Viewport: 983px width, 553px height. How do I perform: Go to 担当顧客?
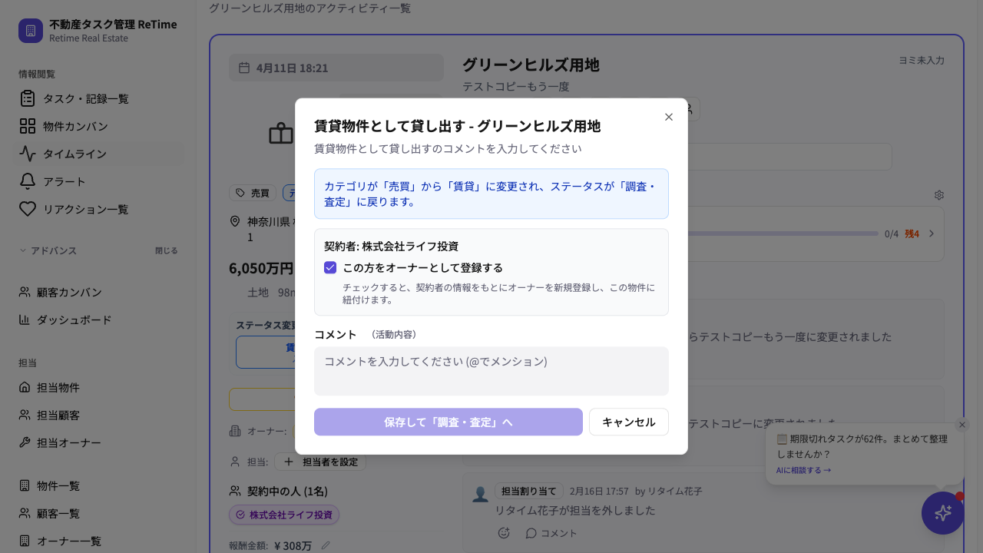[x=98, y=415]
